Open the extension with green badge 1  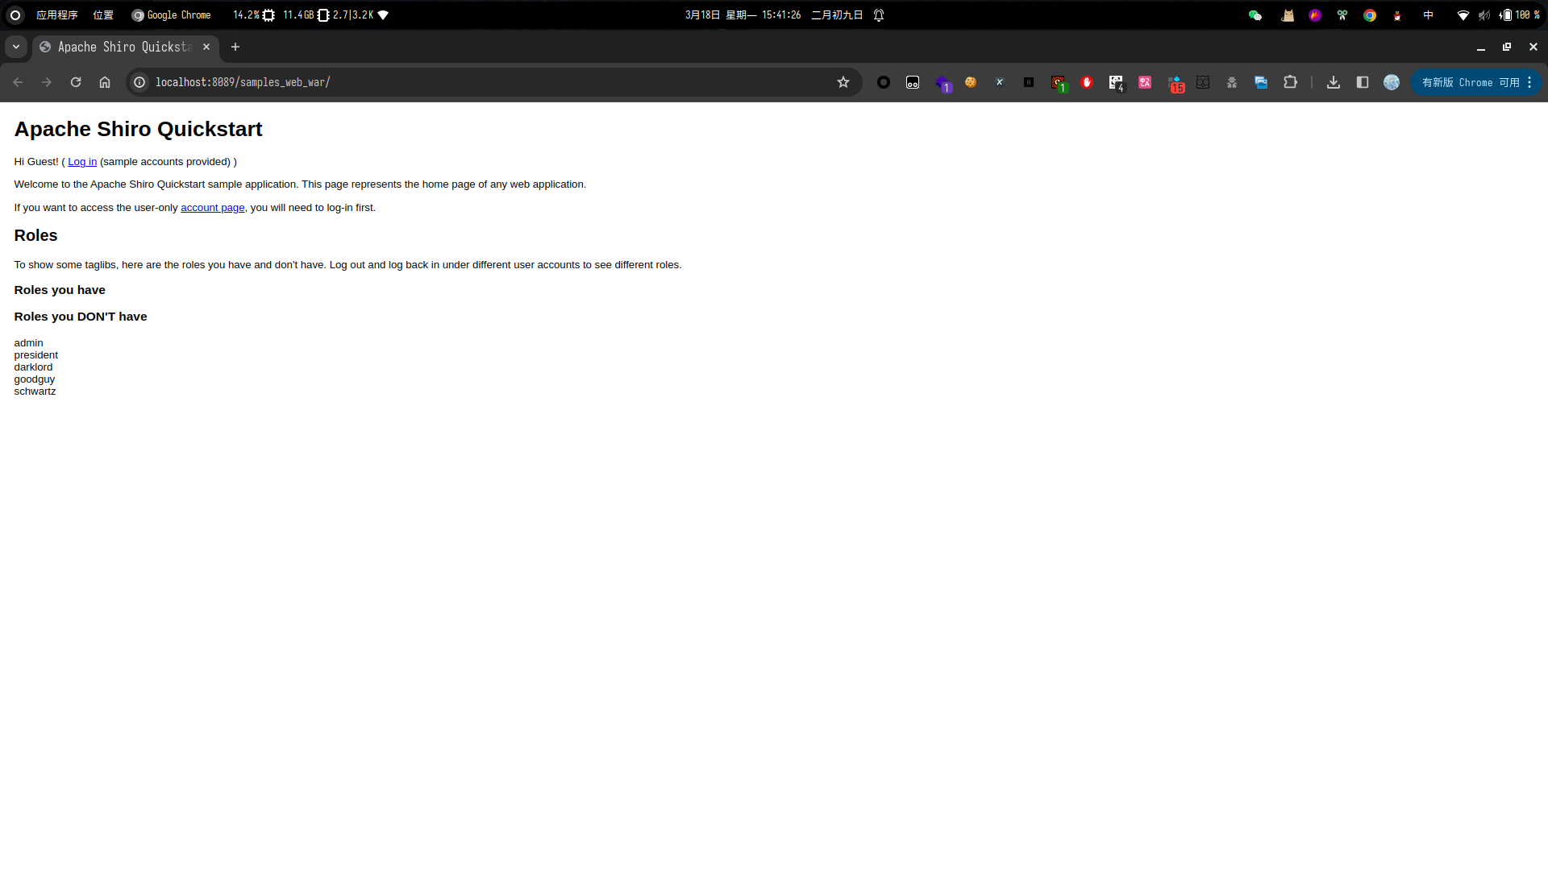click(x=1059, y=83)
